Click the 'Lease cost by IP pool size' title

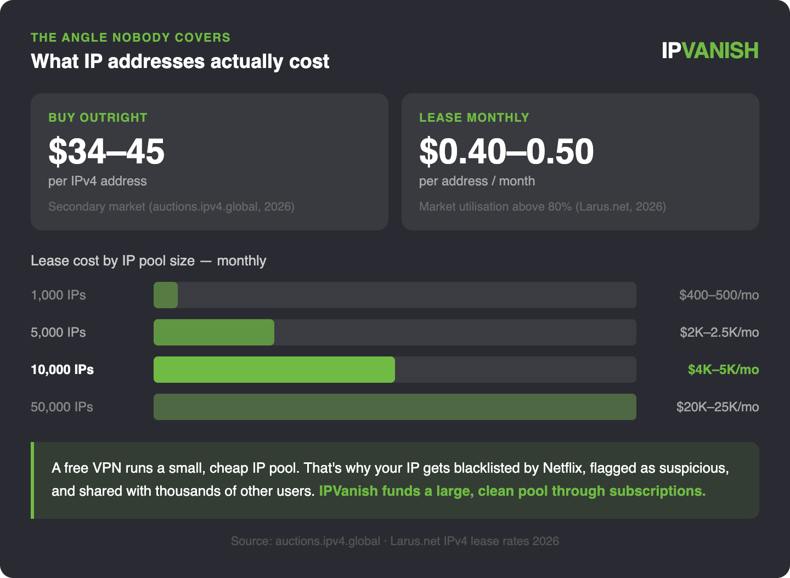(x=148, y=260)
